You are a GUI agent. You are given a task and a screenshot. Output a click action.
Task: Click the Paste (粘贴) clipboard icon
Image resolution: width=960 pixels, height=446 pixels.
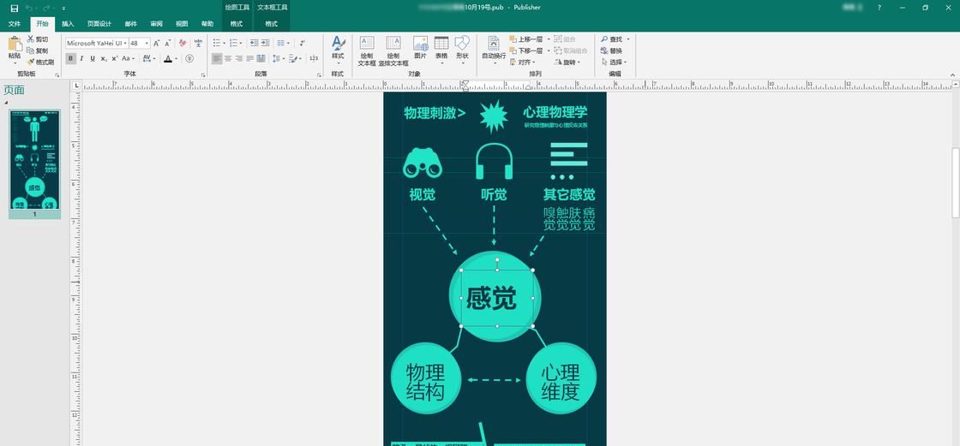pos(14,44)
